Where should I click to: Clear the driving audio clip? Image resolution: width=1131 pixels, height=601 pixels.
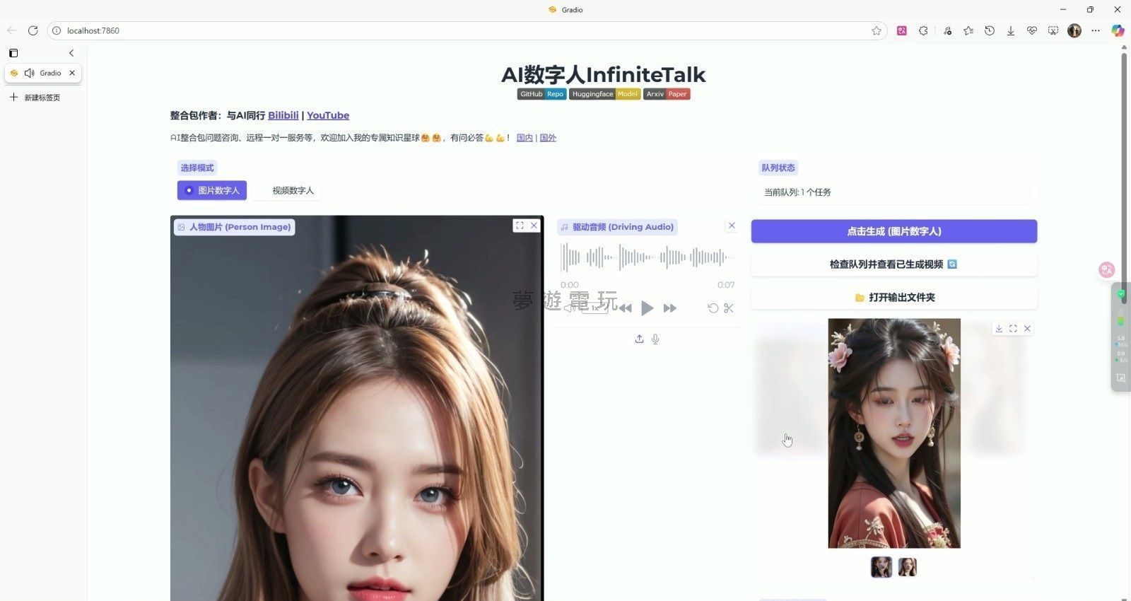[732, 226]
